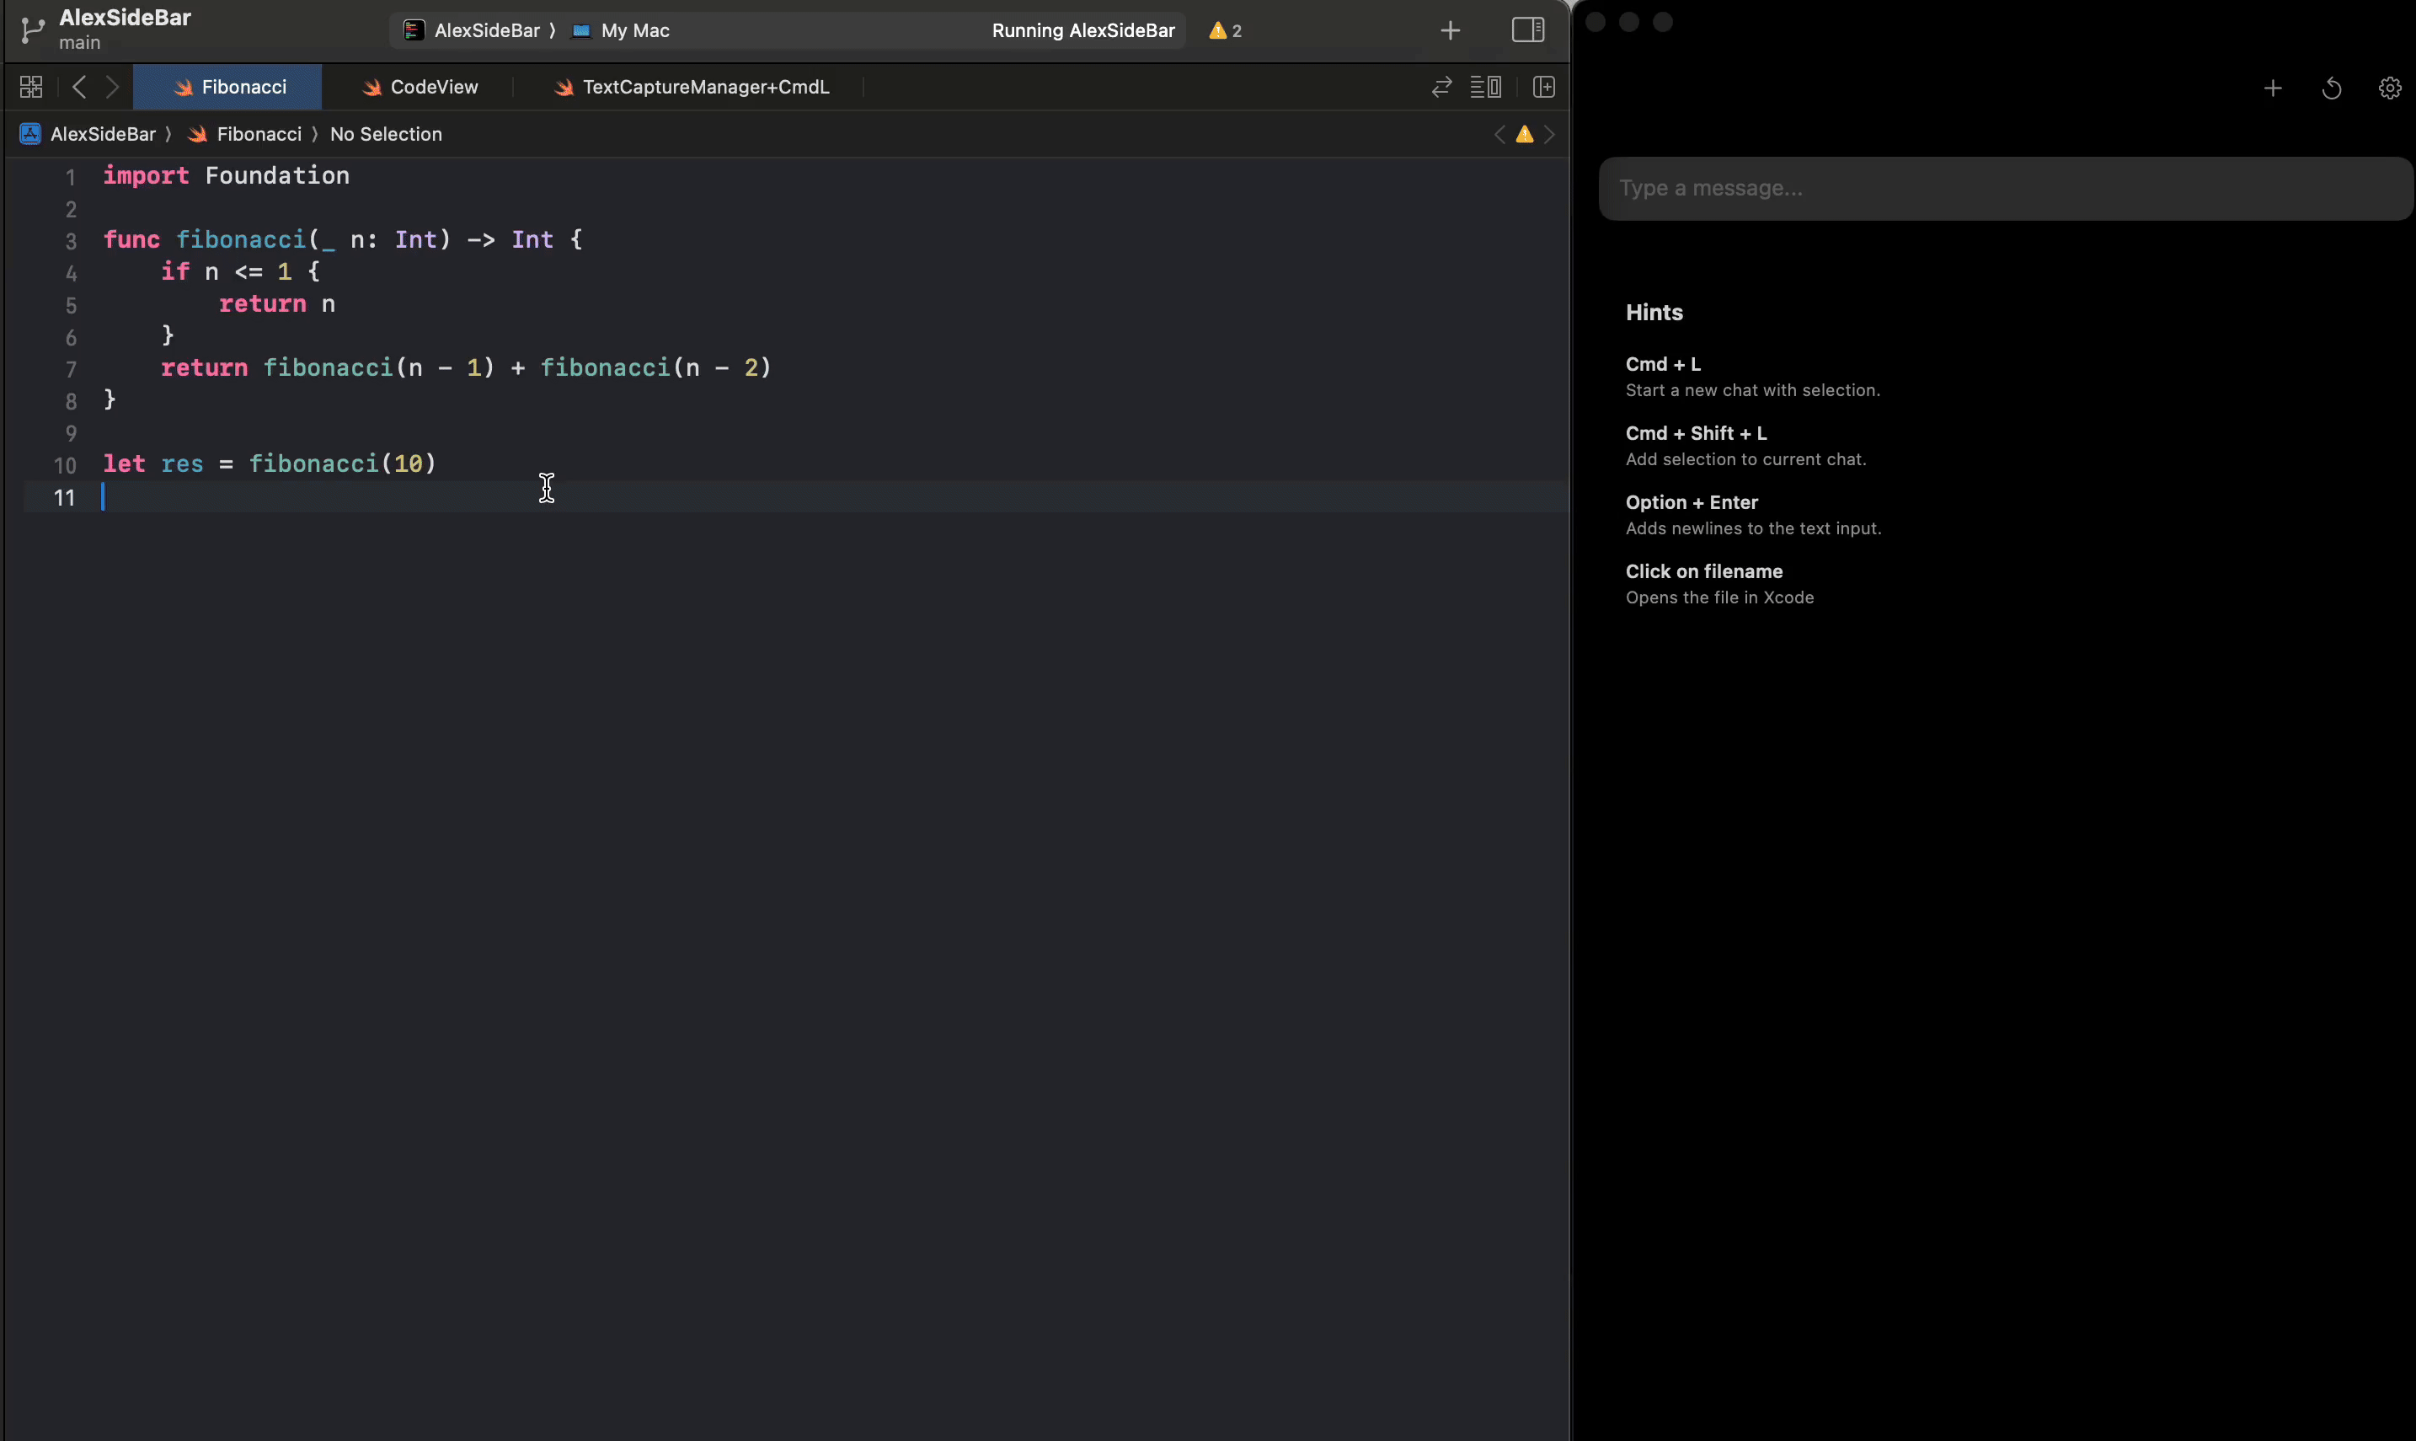Choose My Mac run destination
The width and height of the screenshot is (2416, 1441).
coord(621,30)
